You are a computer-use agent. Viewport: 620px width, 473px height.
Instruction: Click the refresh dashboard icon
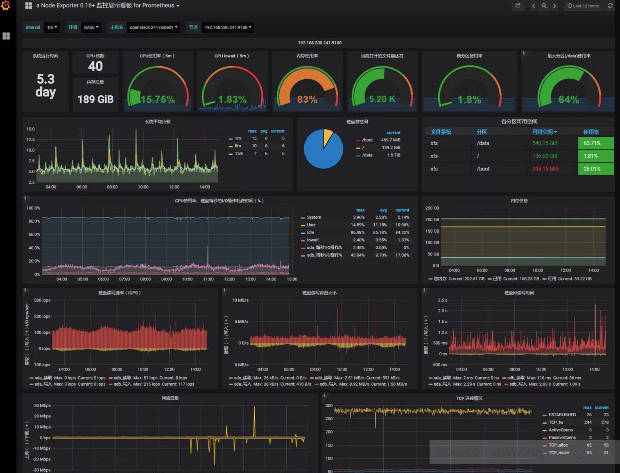pos(610,6)
